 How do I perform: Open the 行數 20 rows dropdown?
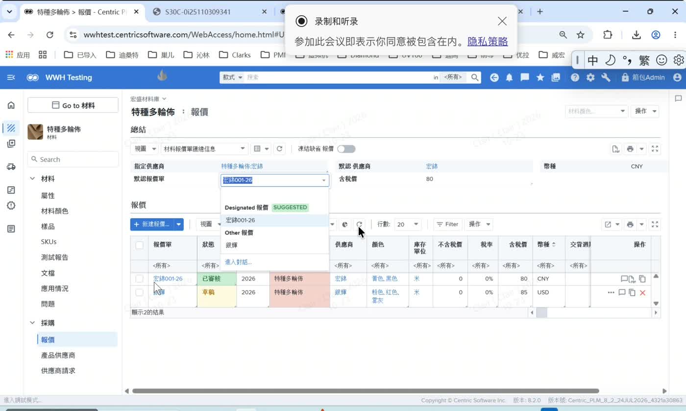(408, 224)
